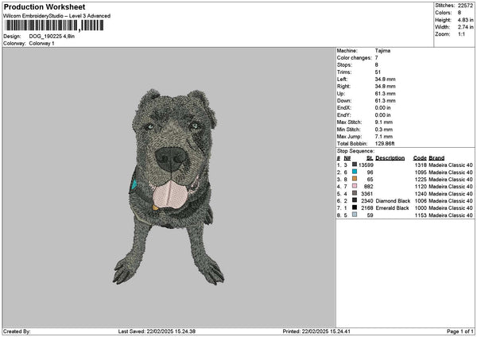Select the design name DOG_190225 4,8in
Image resolution: width=477 pixels, height=337 pixels.
tap(51, 37)
